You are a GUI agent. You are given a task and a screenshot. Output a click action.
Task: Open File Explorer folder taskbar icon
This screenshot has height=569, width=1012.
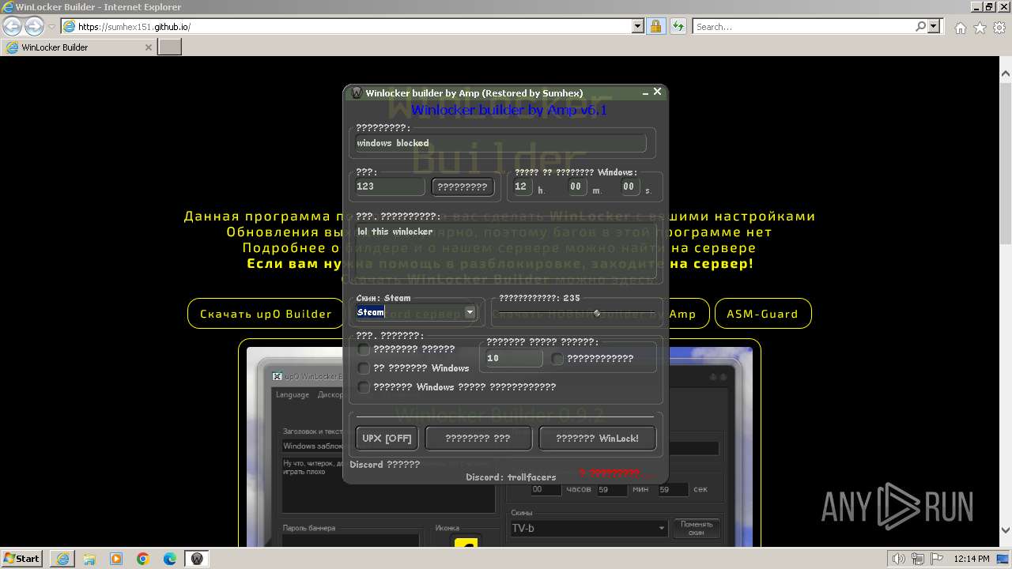(x=89, y=559)
